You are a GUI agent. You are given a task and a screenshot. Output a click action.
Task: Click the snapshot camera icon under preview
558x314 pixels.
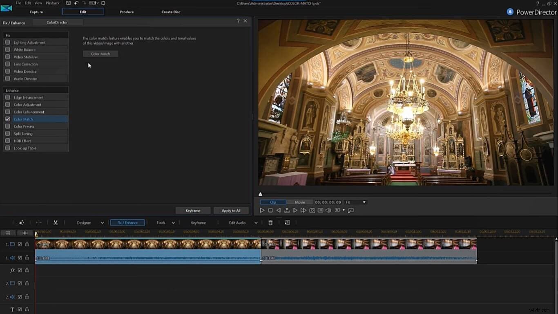312,210
